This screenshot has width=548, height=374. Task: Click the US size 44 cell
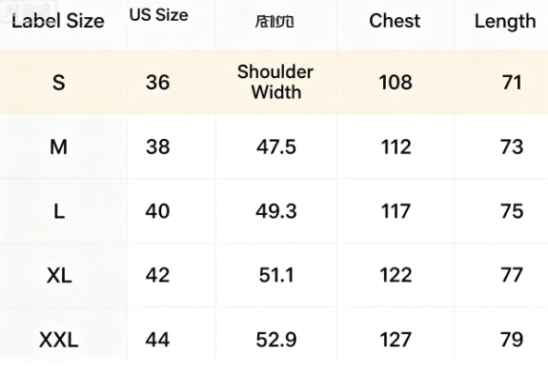[x=157, y=340]
